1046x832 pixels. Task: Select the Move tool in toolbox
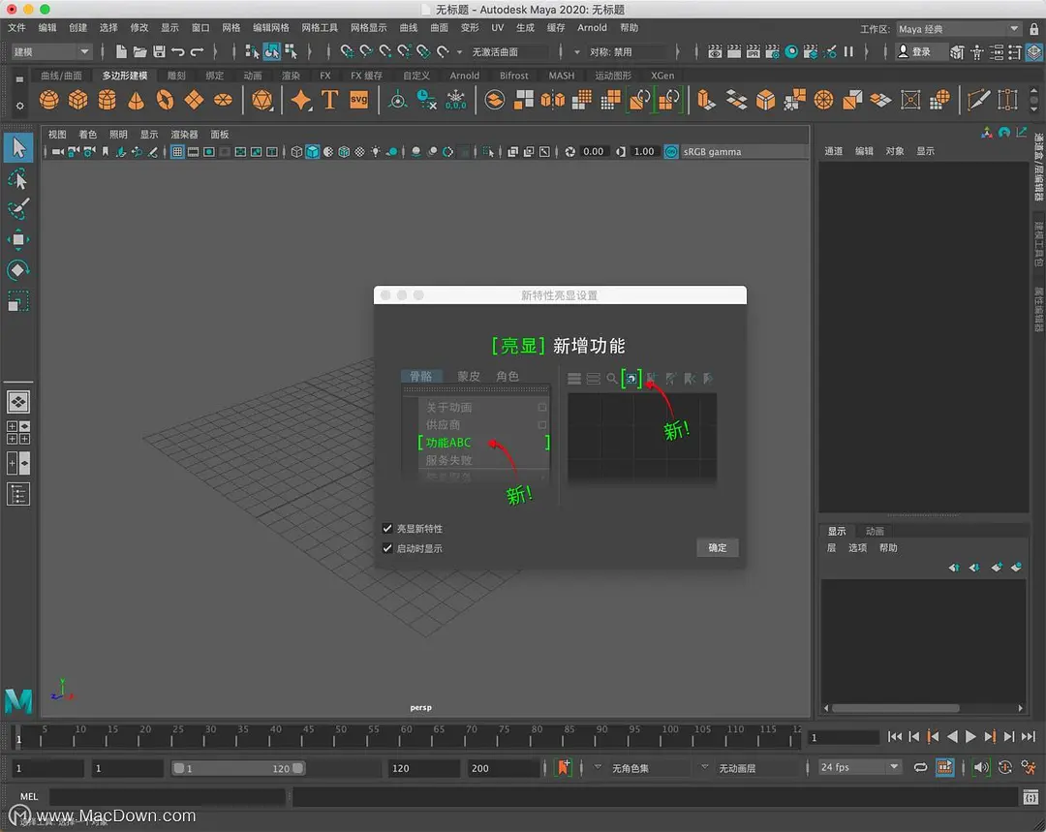coord(18,240)
